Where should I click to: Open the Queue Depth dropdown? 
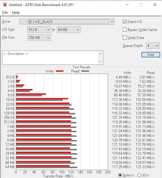coord(153,46)
